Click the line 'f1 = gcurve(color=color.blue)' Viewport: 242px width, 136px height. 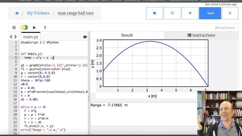[46, 69]
